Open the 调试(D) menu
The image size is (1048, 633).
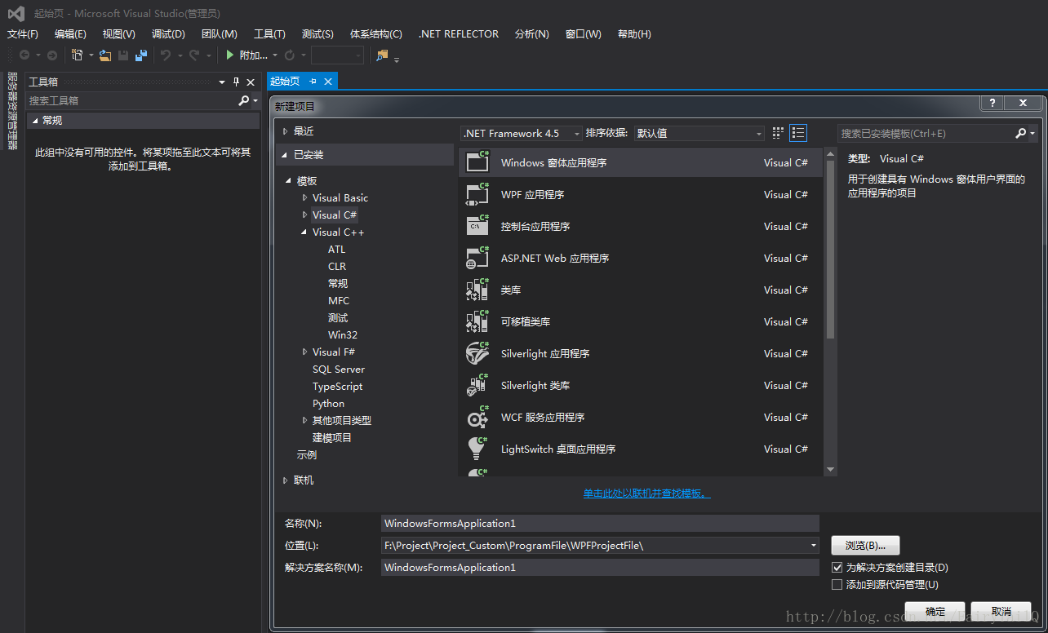point(168,33)
